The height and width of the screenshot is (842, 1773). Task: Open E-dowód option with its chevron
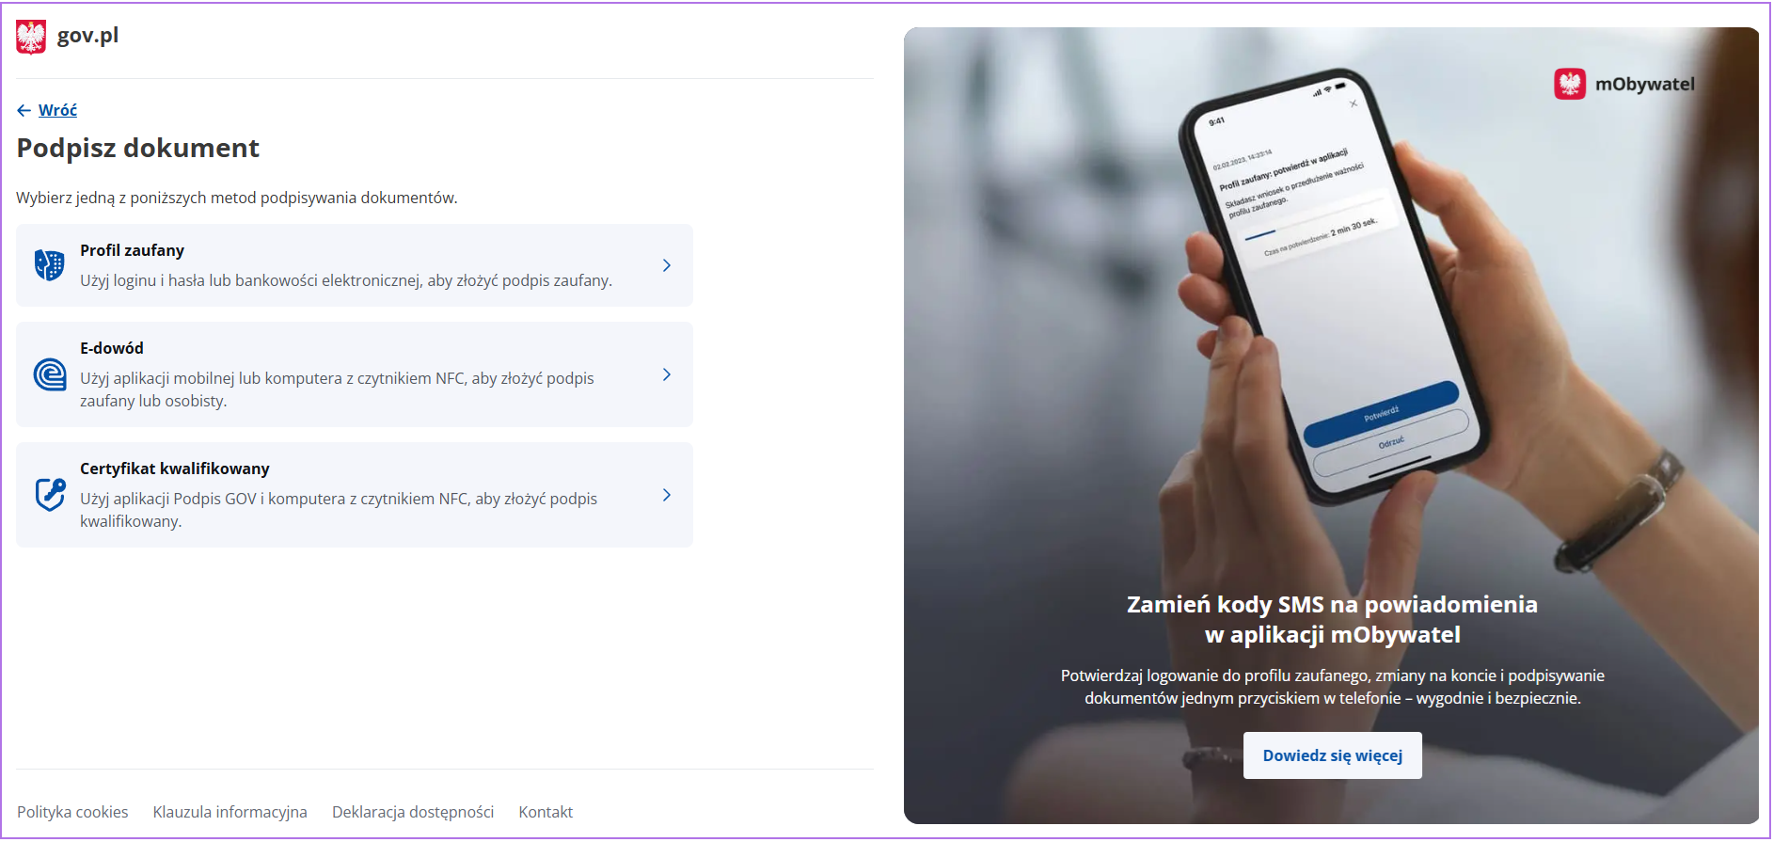click(x=666, y=374)
